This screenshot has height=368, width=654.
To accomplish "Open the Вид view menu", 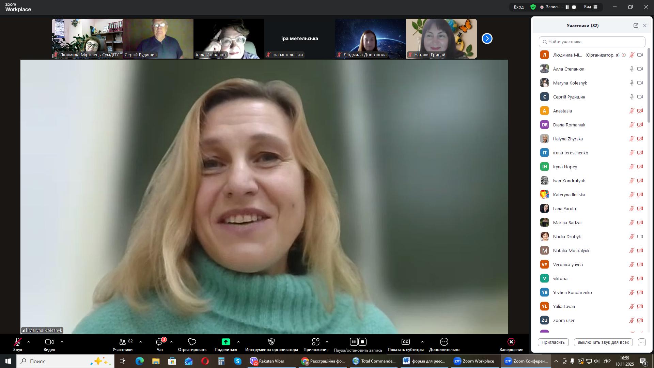I will point(591,7).
